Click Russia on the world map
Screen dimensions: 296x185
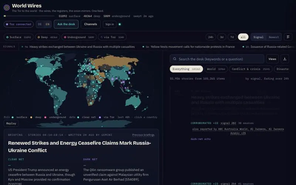pyautogui.click(x=115, y=61)
